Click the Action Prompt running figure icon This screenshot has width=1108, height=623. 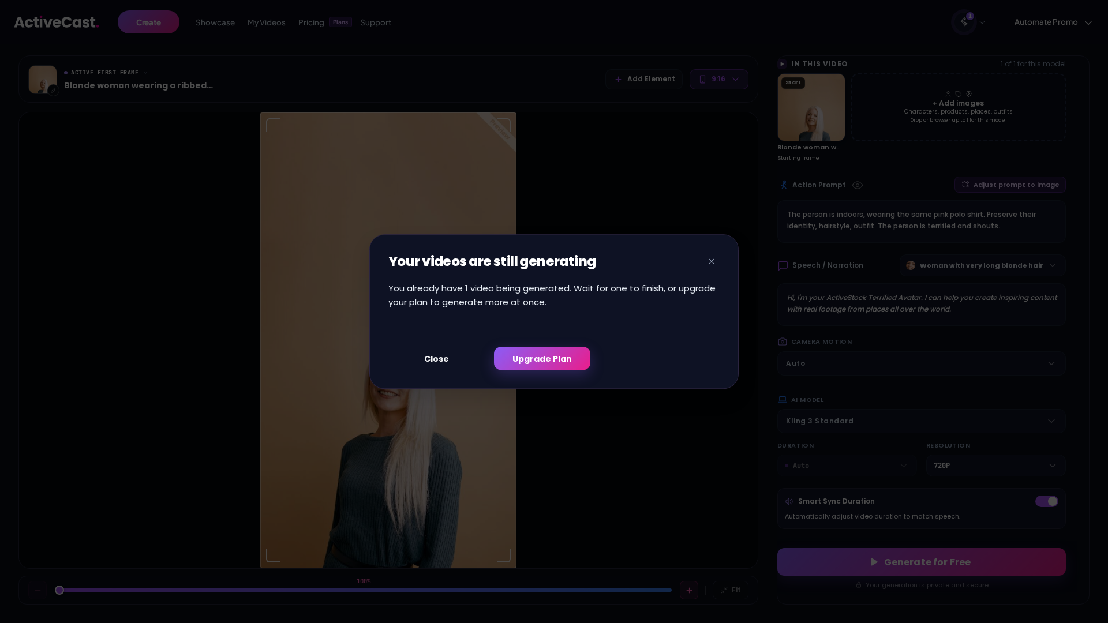point(784,185)
